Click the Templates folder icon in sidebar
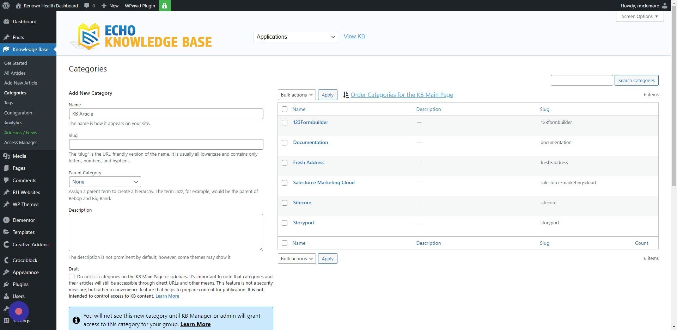 pos(6,232)
